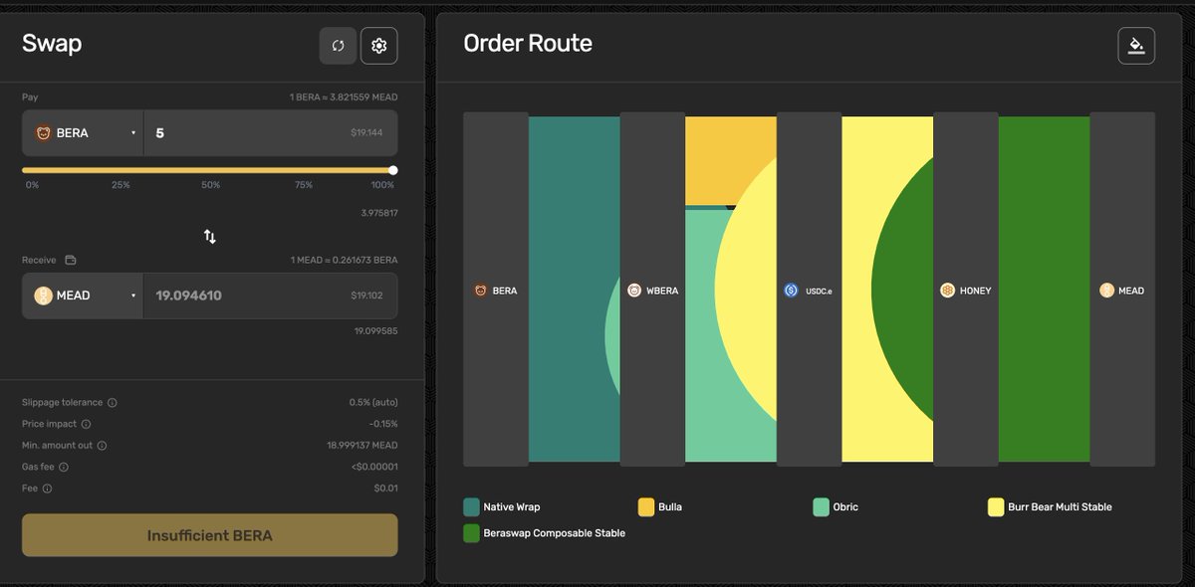The height and width of the screenshot is (587, 1195).
Task: Click the MEAD token icon in Order Route
Action: click(1106, 291)
